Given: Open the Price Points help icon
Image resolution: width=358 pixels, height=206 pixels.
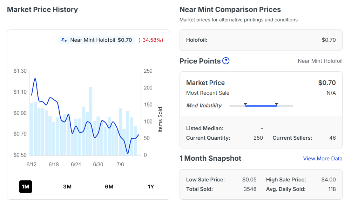Looking at the screenshot, I should pyautogui.click(x=226, y=61).
